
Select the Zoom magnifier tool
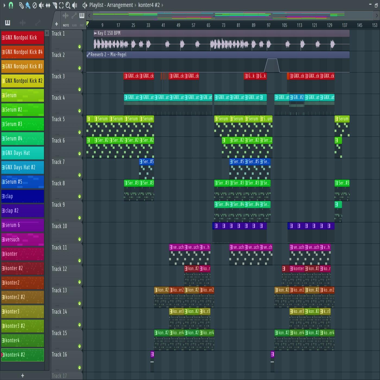(68, 5)
